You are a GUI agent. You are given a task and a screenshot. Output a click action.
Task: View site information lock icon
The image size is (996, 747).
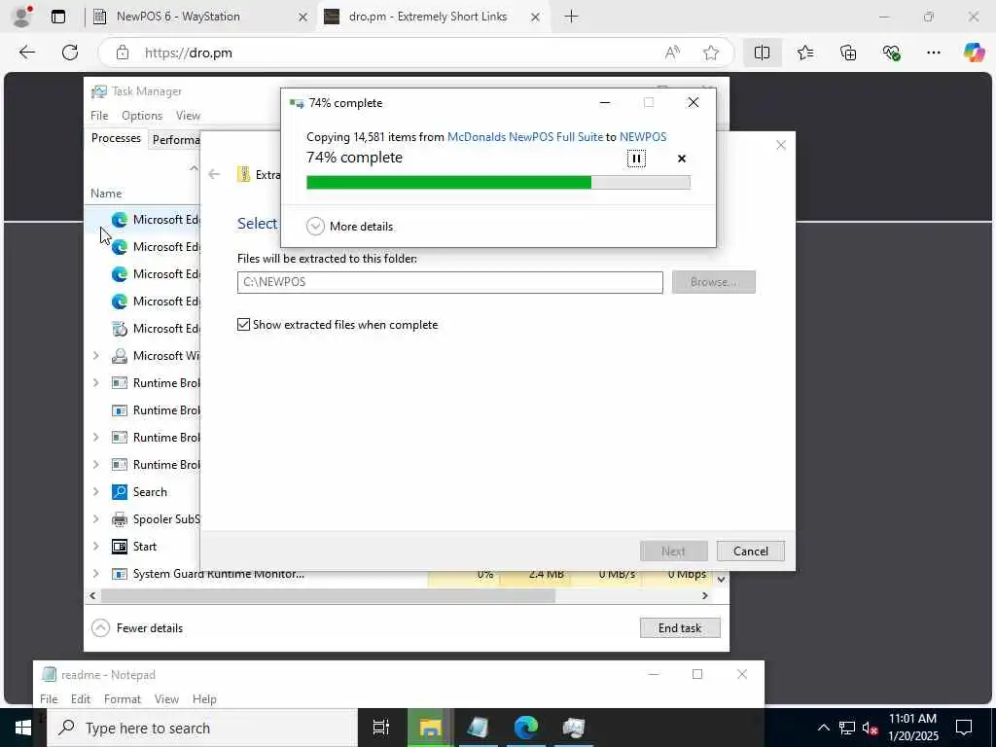(x=123, y=53)
